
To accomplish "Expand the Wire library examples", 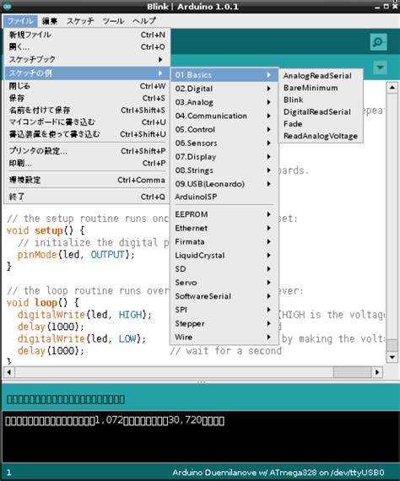I will (224, 338).
